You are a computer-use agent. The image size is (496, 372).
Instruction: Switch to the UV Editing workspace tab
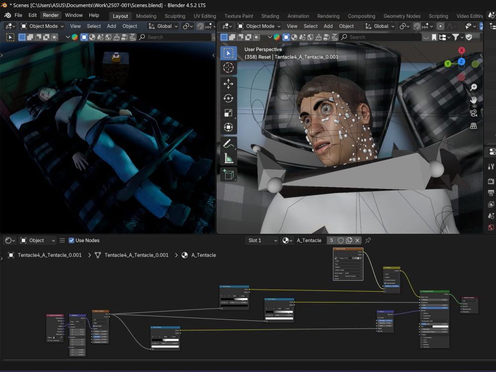205,16
